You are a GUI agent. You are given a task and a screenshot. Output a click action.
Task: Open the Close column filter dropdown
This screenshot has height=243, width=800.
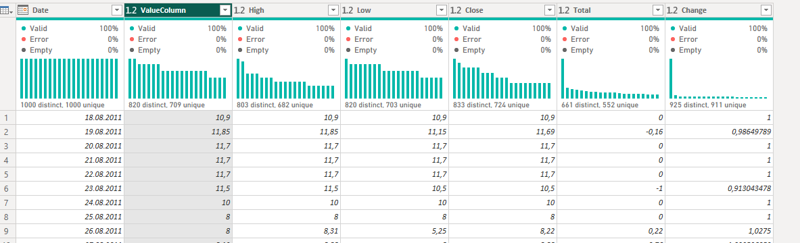click(x=549, y=10)
